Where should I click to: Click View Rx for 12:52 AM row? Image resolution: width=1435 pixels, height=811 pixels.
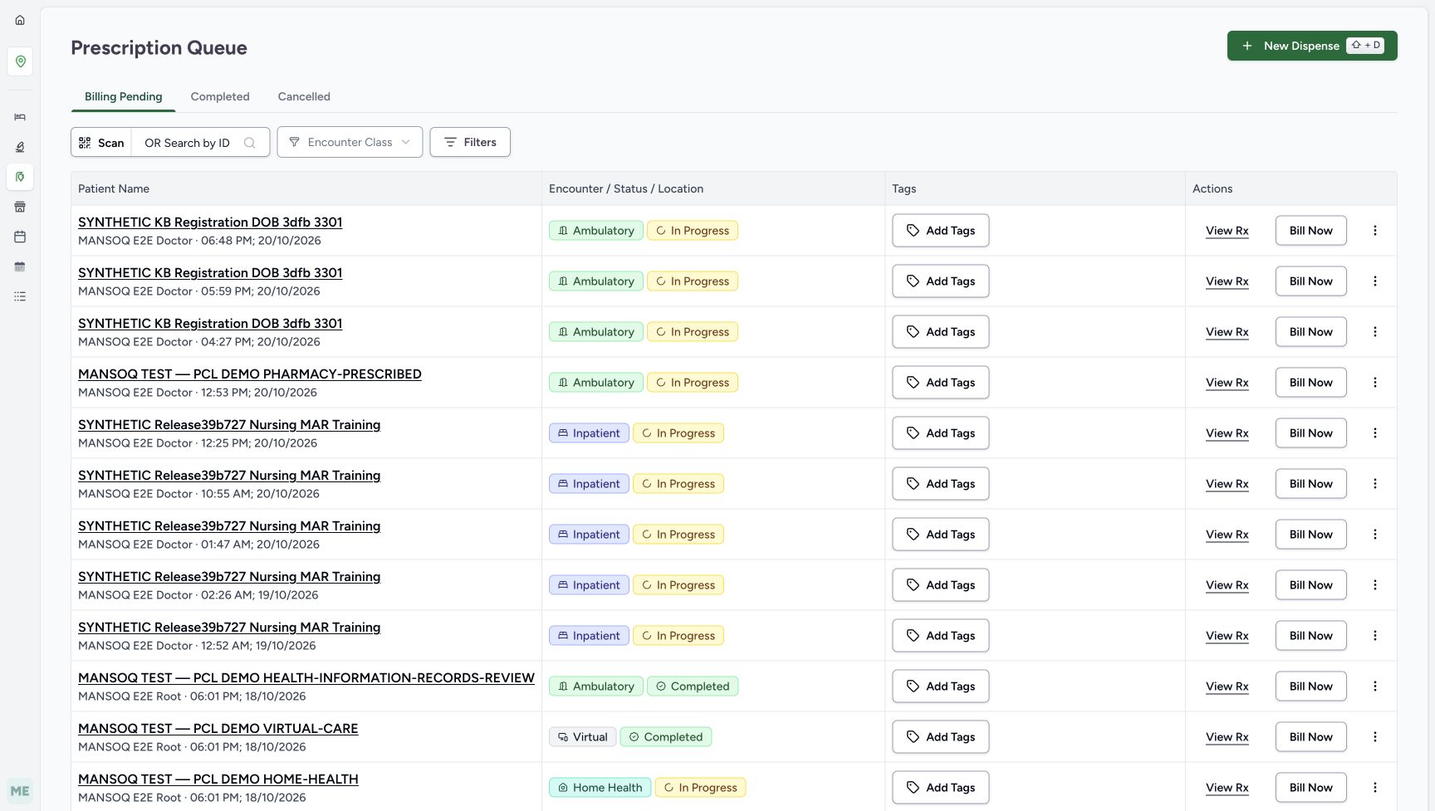[1227, 636]
